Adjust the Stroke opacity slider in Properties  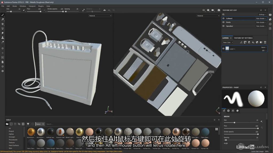(x=241, y=134)
